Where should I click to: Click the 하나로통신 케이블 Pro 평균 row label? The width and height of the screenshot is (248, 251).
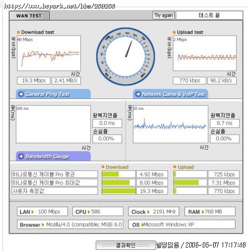[55, 174]
